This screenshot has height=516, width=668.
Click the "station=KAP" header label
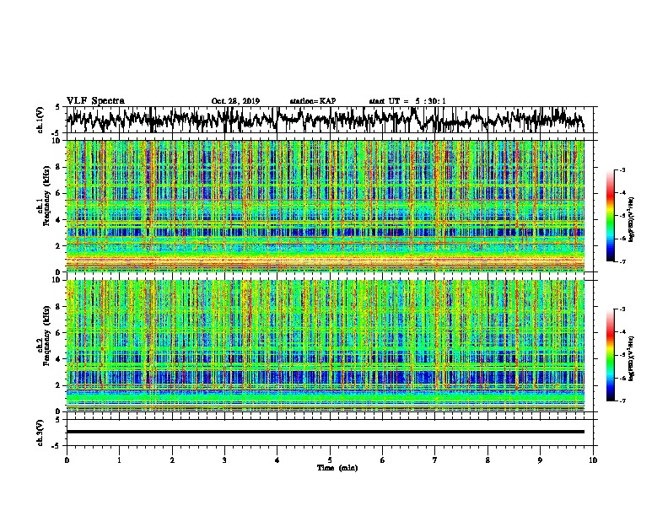(313, 101)
